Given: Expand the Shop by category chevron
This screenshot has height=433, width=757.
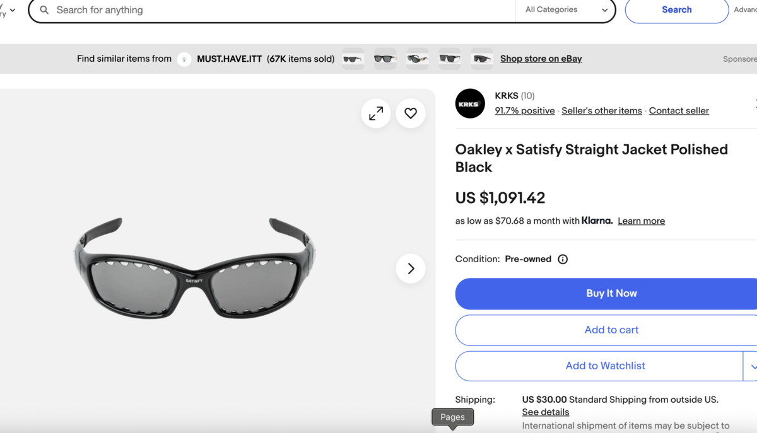Looking at the screenshot, I should [13, 10].
